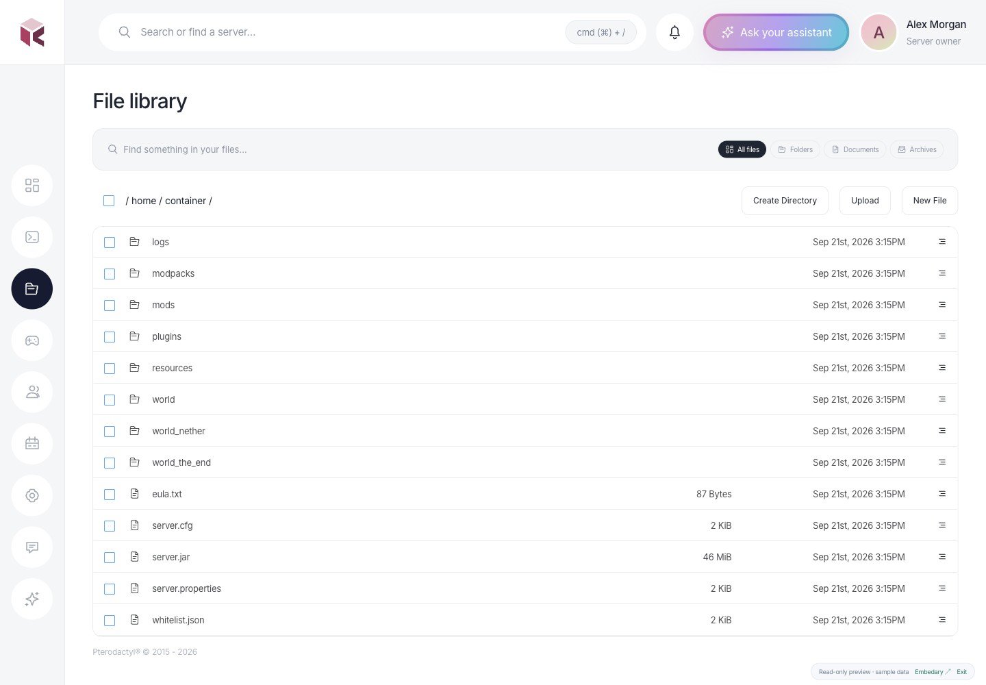Open the settings gear icon in sidebar

pyautogui.click(x=32, y=495)
